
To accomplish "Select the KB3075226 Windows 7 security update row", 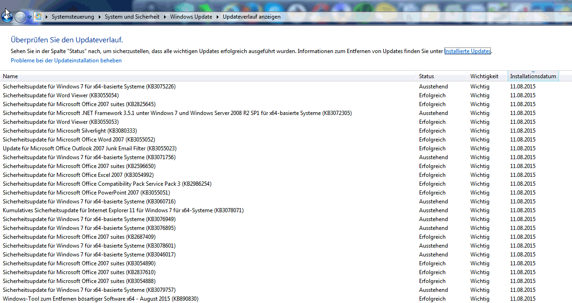I will 89,87.
